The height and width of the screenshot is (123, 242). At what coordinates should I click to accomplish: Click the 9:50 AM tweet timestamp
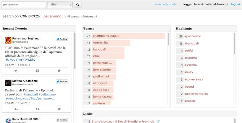[18, 103]
